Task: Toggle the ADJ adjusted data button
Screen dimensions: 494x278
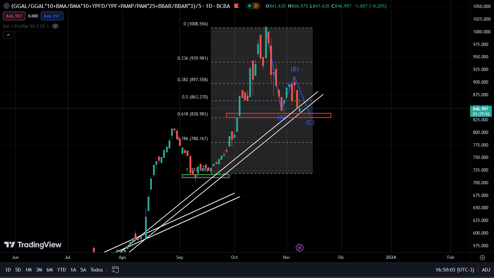Action: coord(486,270)
